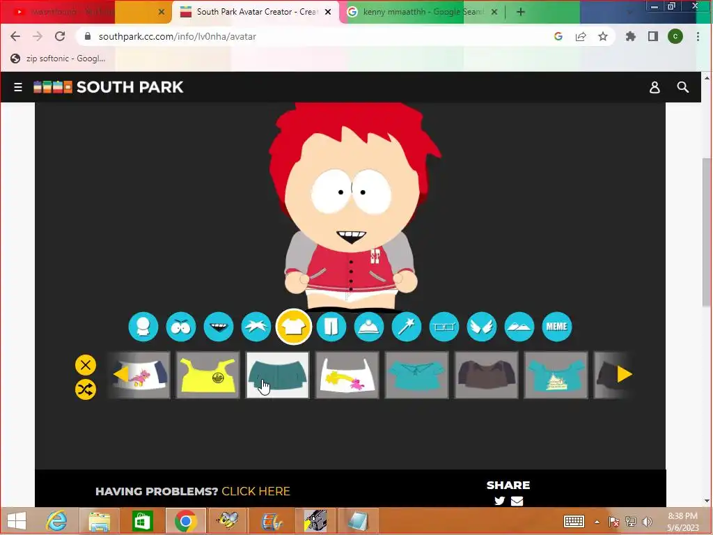The height and width of the screenshot is (535, 713).
Task: Open the volume speaker tray icon
Action: 648,522
